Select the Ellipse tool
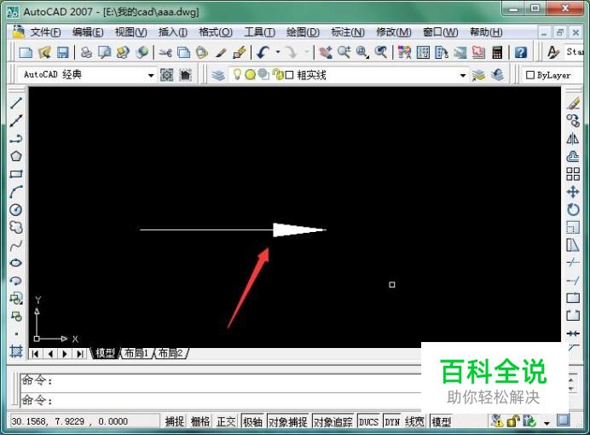 [x=16, y=263]
